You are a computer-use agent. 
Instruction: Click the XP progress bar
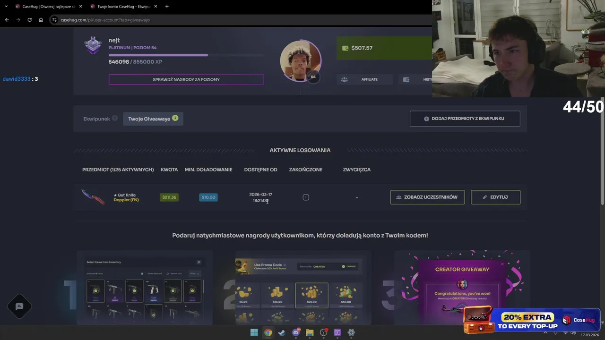[x=186, y=55]
